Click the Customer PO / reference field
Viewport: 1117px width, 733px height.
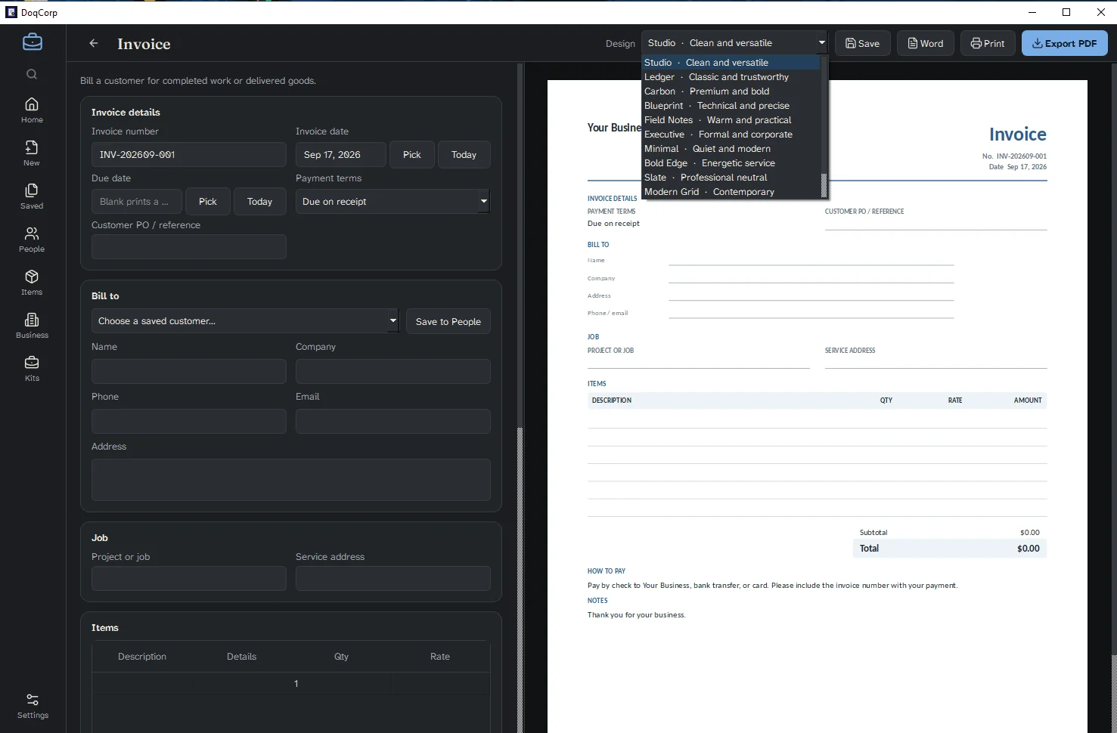pyautogui.click(x=189, y=247)
